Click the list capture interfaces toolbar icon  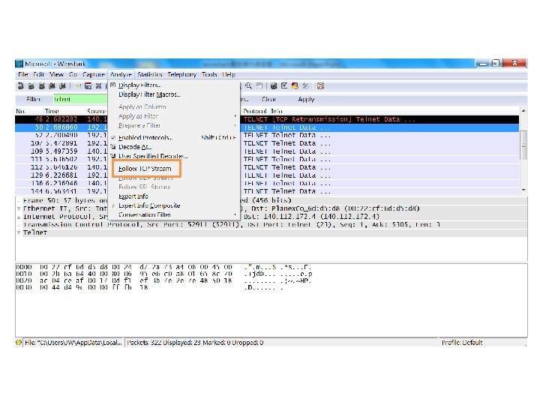coord(21,86)
